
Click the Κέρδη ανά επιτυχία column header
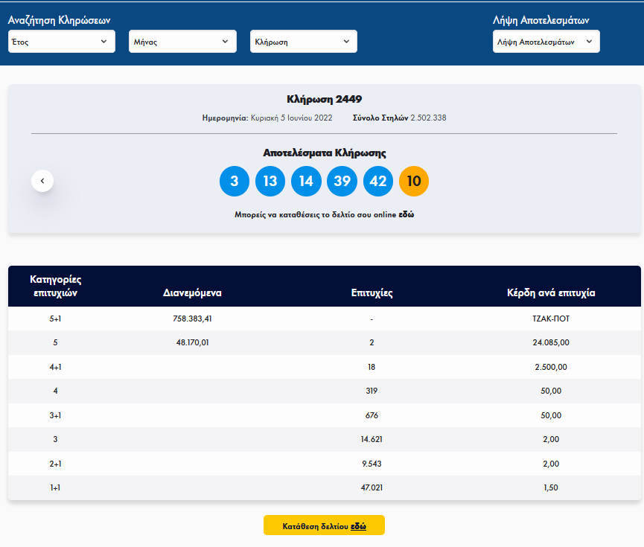[550, 293]
